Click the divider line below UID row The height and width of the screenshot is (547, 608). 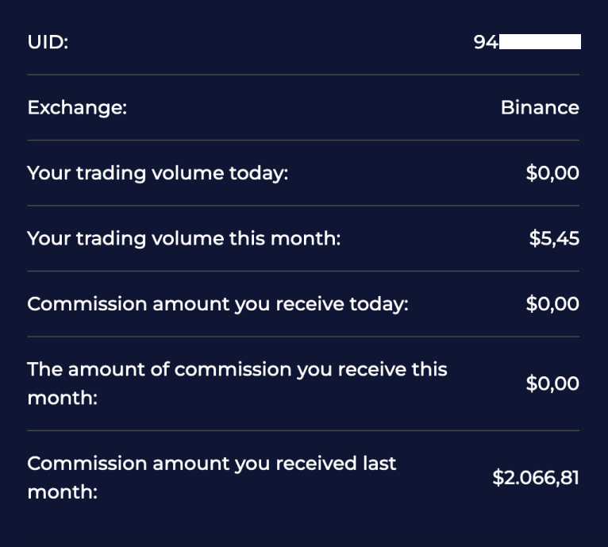point(303,75)
